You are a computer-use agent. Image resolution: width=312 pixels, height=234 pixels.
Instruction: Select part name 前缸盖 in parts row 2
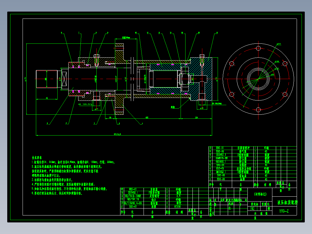tap(243, 176)
